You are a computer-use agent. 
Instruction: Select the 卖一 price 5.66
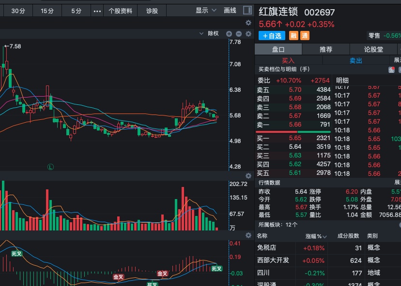(x=295, y=125)
